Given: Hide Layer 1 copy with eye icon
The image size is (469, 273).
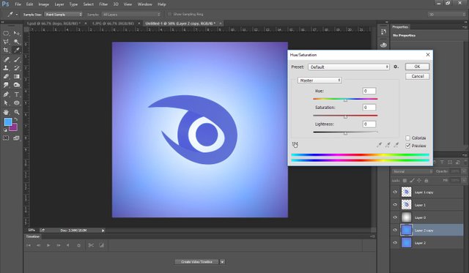Looking at the screenshot, I should click(395, 192).
